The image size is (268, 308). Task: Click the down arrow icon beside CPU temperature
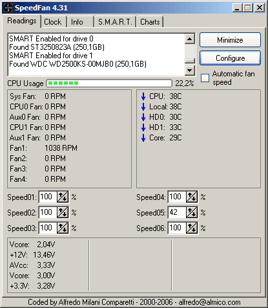pos(143,96)
